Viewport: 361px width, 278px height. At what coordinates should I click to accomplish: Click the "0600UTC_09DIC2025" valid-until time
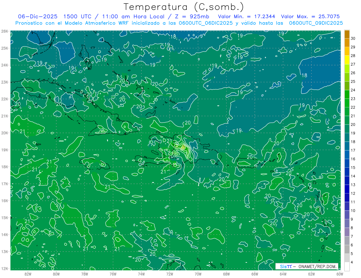(x=316, y=23)
